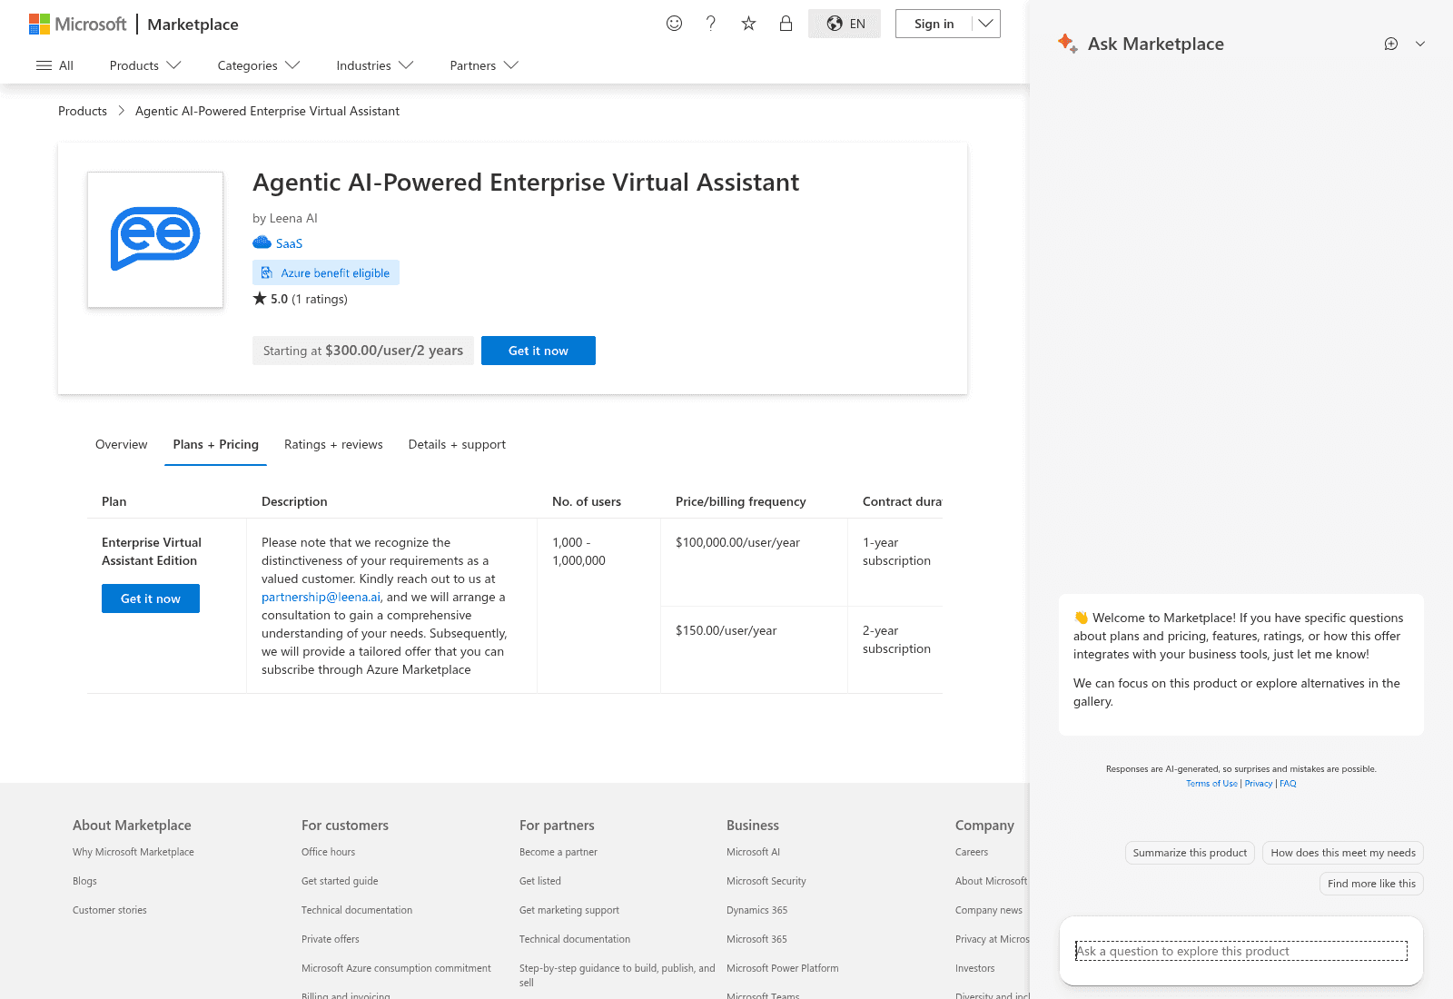
Task: Click Find more like this suggestion
Action: (1371, 884)
